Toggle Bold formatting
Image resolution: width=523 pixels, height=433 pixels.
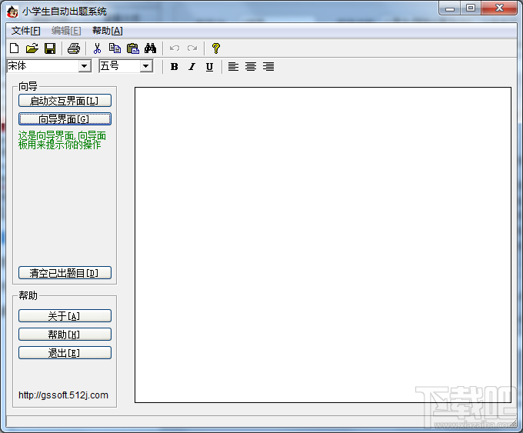[174, 67]
